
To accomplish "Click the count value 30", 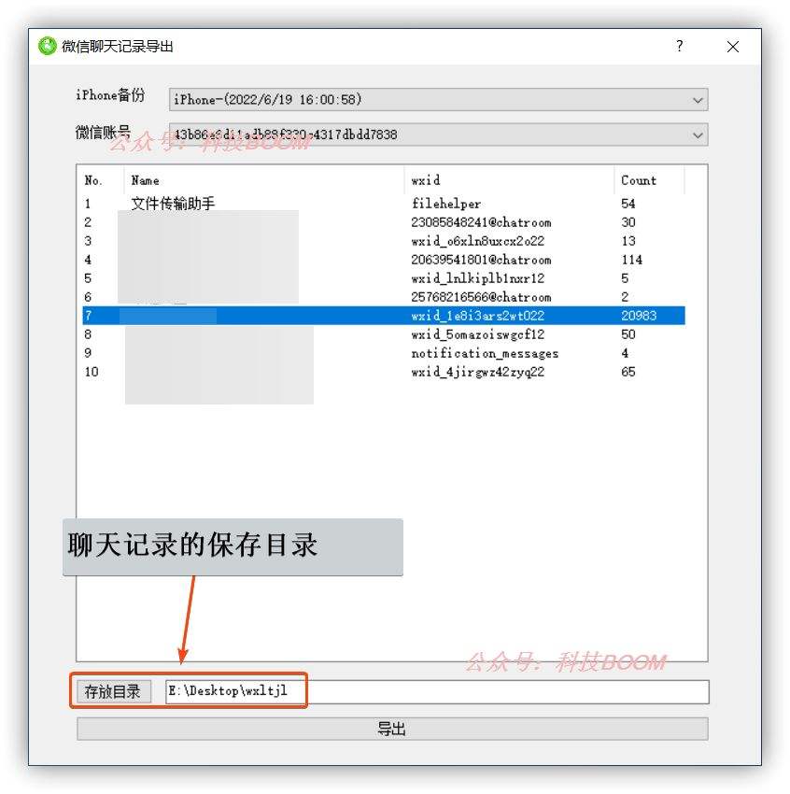I will click(628, 222).
